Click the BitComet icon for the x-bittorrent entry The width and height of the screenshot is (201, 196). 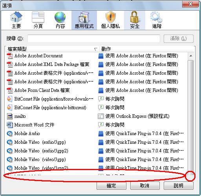(9, 108)
